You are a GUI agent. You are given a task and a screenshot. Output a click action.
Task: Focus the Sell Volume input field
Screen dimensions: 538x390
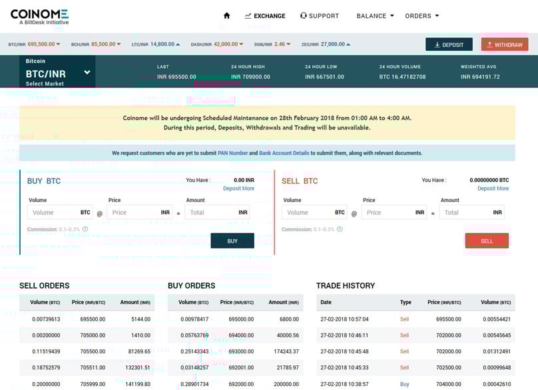click(314, 213)
